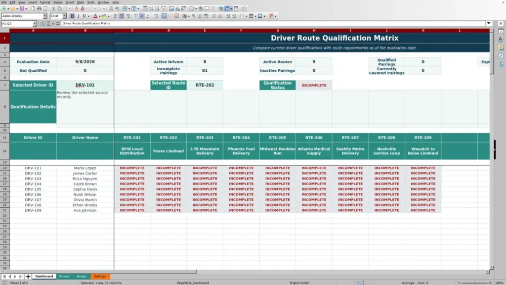Open the Select Function sum dropdown arrow
Image resolution: width=506 pixels, height=285 pixels.
click(x=53, y=24)
